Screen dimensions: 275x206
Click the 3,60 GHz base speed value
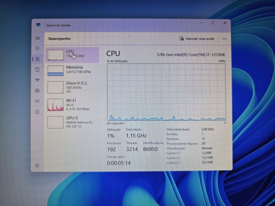(x=208, y=129)
